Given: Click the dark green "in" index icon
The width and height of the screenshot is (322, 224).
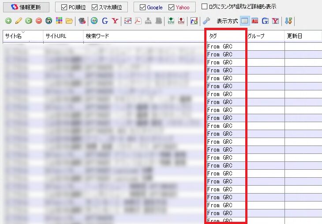Looking at the screenshot, I should pyautogui.click(x=49, y=21).
